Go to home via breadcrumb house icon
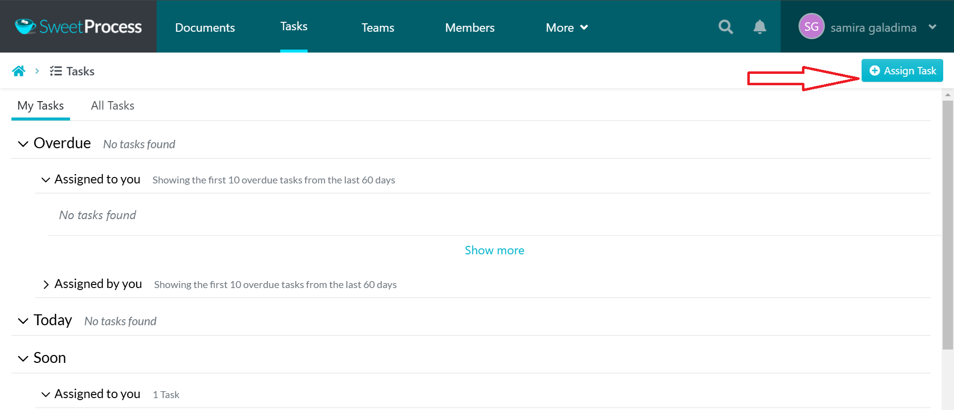 tap(19, 71)
